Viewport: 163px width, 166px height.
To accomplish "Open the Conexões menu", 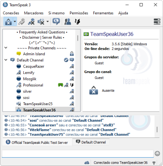I will [x=11, y=13].
